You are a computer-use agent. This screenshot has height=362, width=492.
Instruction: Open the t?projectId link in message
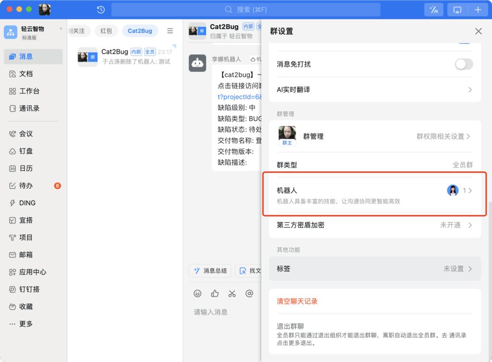coord(239,97)
